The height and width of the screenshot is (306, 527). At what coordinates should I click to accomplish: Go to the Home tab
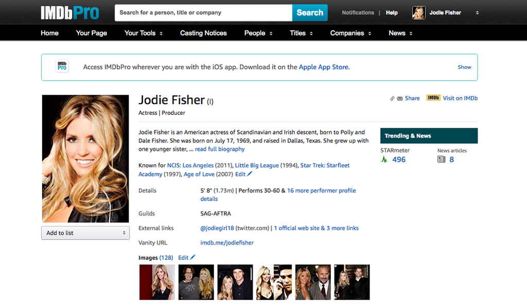(x=49, y=33)
